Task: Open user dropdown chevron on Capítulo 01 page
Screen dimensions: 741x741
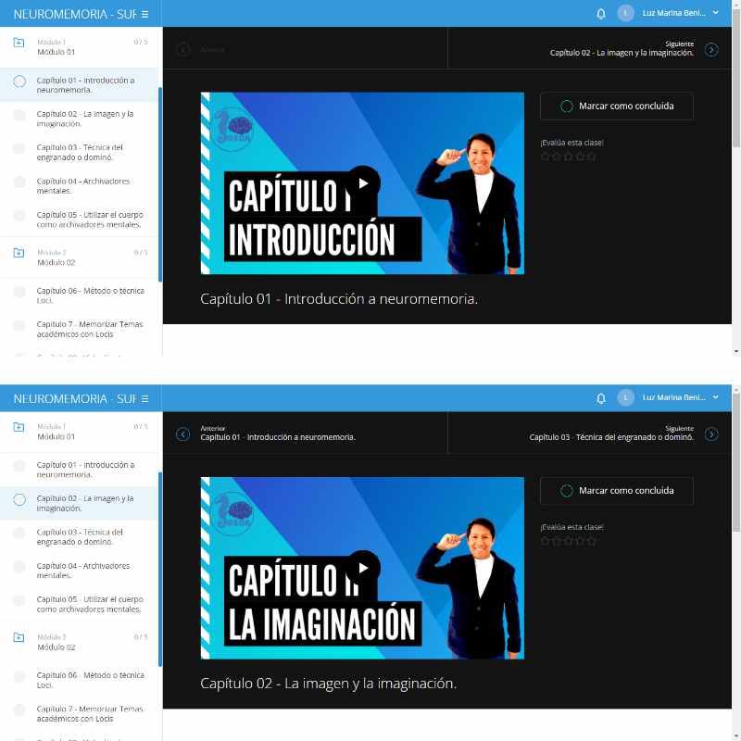Action: click(x=715, y=13)
